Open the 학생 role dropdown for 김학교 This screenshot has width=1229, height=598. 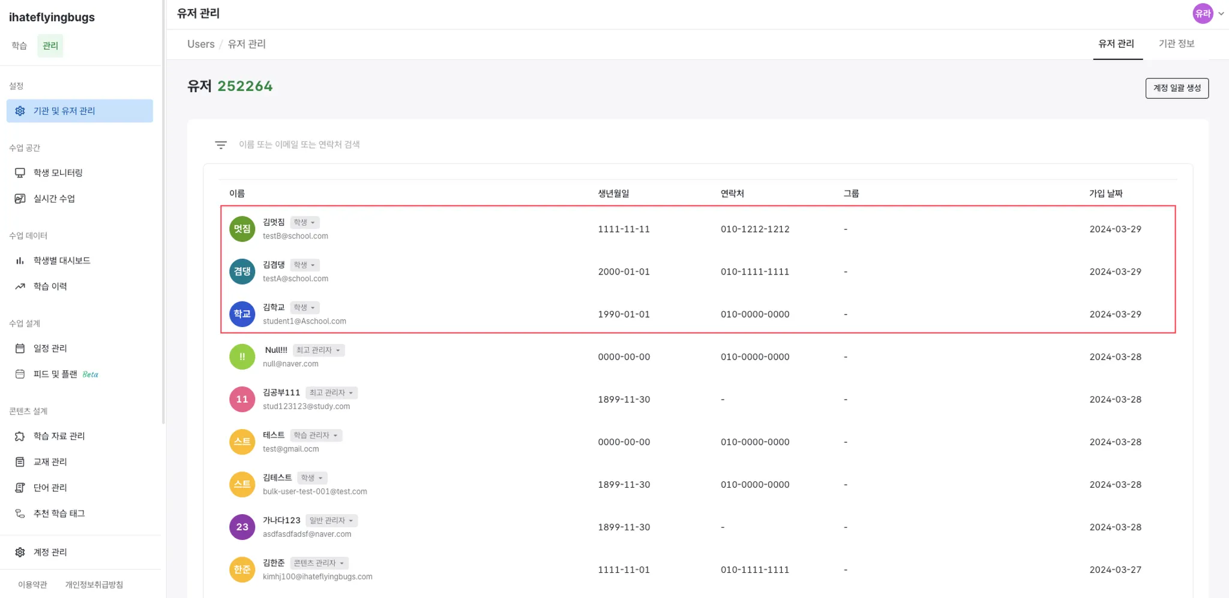305,307
